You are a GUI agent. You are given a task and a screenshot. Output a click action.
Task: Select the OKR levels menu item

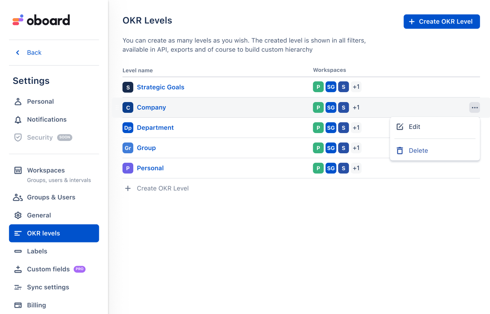(54, 233)
